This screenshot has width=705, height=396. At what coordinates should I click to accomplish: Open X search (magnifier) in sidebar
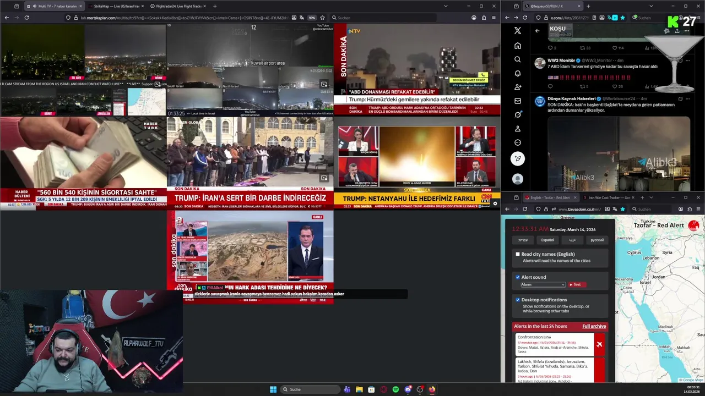517,59
